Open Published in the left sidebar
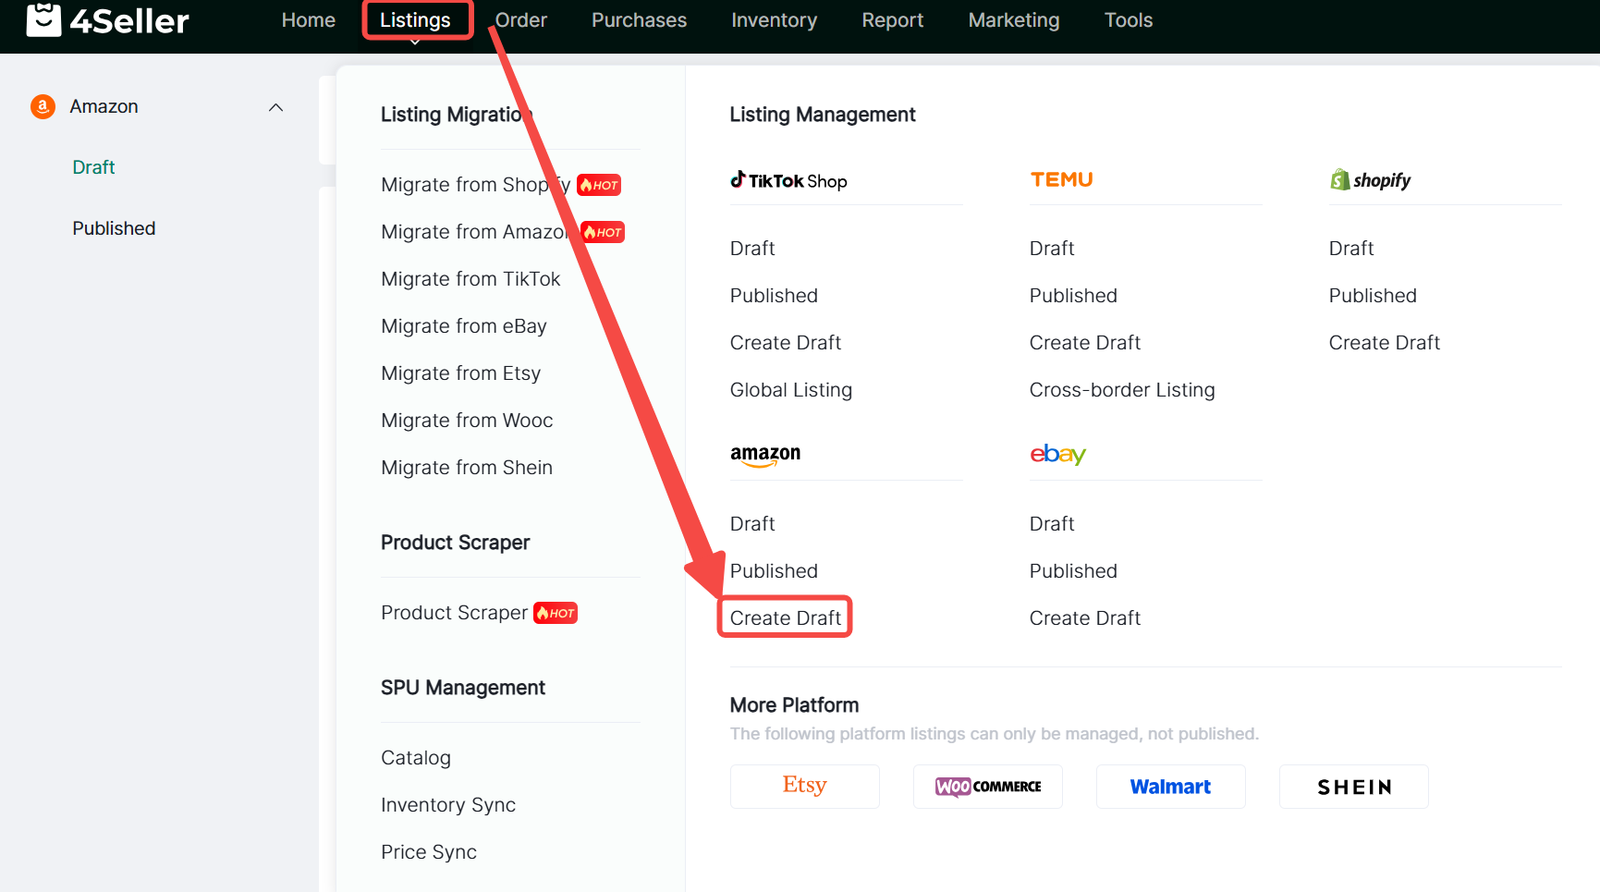 [114, 228]
